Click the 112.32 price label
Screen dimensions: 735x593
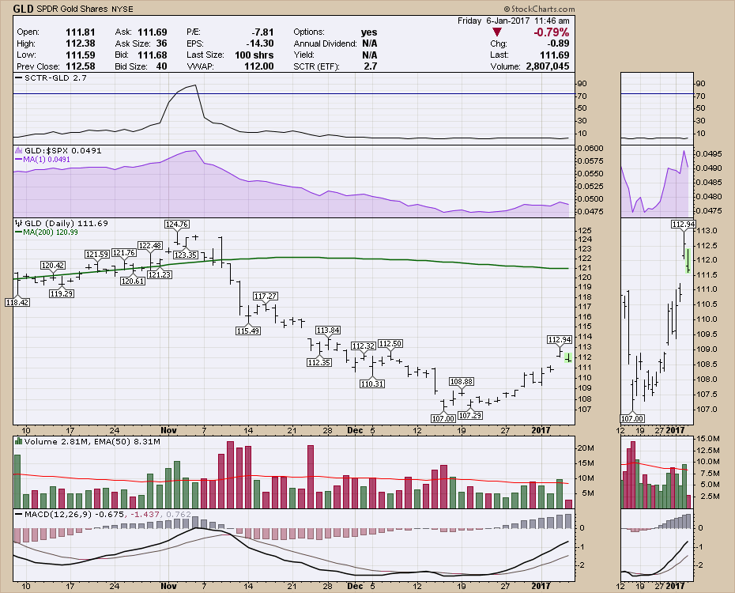364,346
